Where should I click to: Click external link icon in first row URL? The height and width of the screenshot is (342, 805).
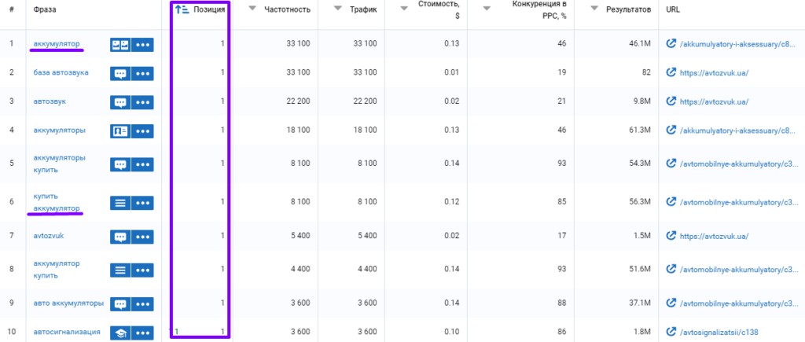(671, 44)
